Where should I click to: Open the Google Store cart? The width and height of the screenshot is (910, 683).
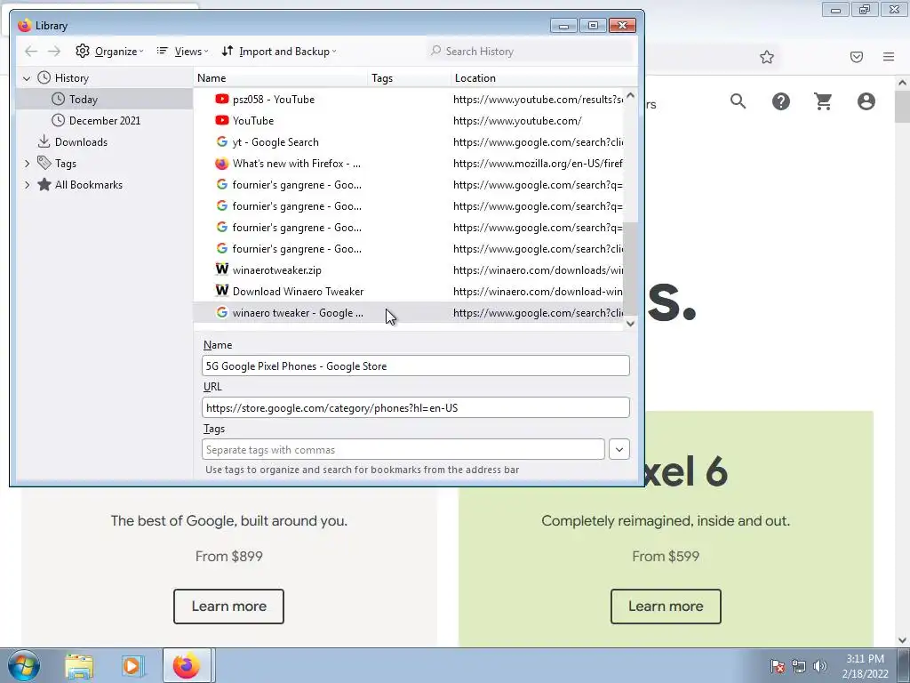click(823, 101)
